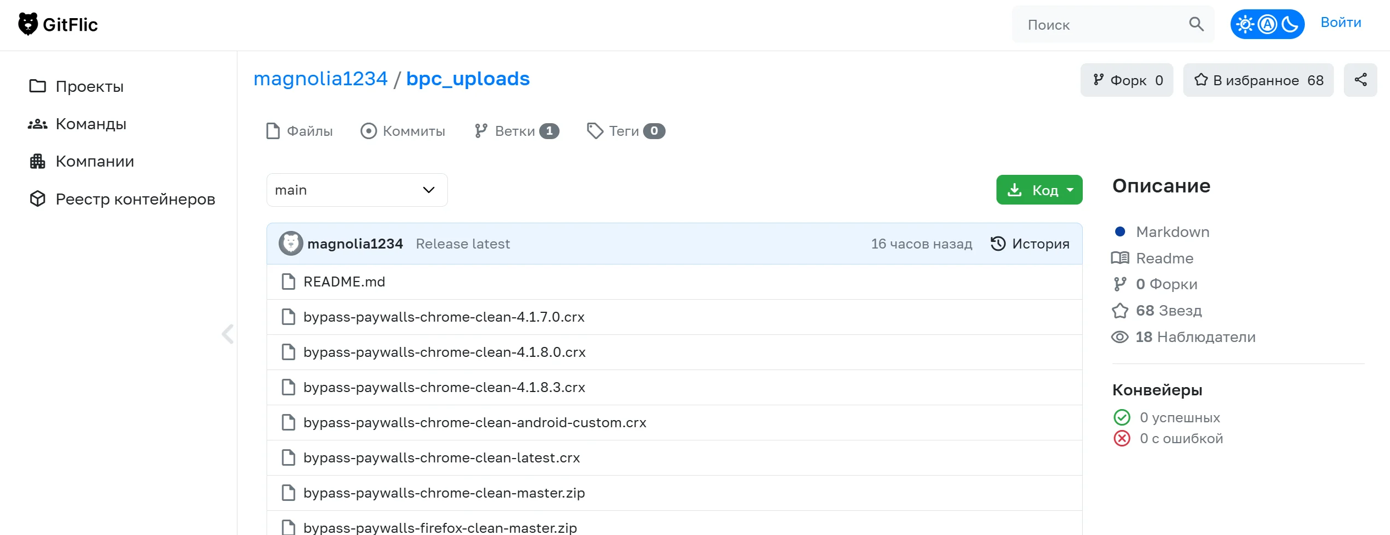Click file icon beside android-custom.crx
1390x535 pixels.
click(289, 422)
